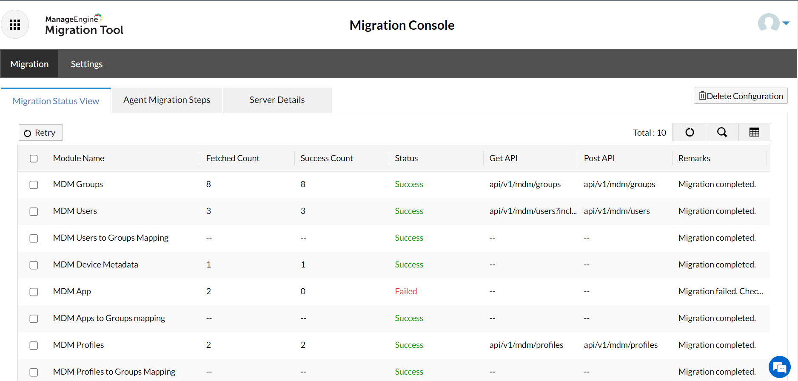The height and width of the screenshot is (381, 798).
Task: Click the Retry button
Action: [x=40, y=133]
